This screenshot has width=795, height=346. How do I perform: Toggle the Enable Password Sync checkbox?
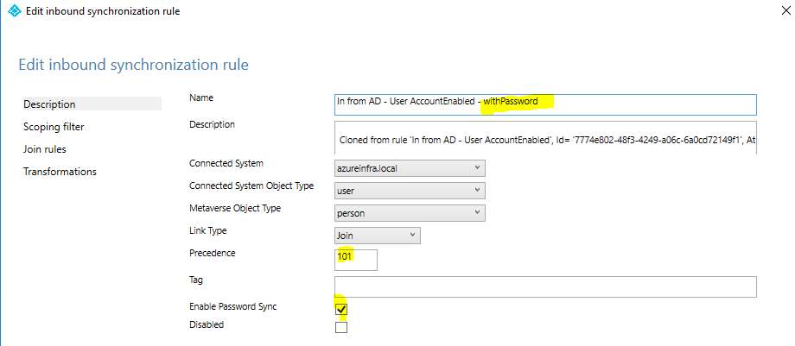point(341,309)
